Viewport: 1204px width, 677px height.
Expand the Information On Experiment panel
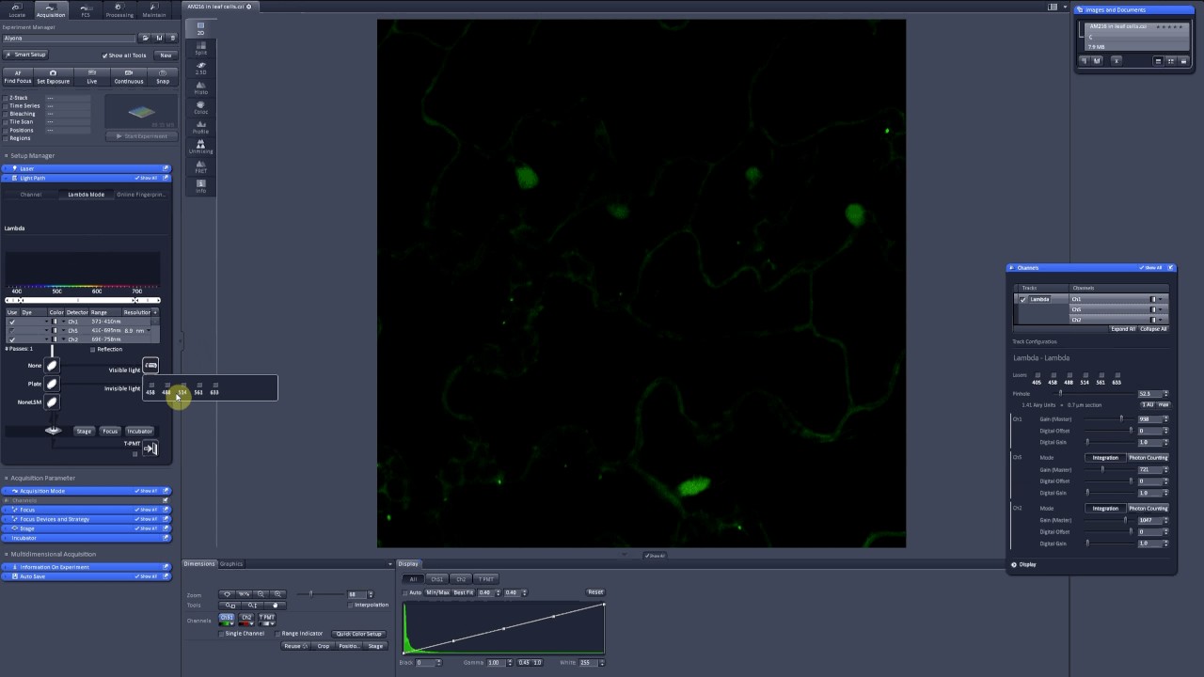[86, 567]
